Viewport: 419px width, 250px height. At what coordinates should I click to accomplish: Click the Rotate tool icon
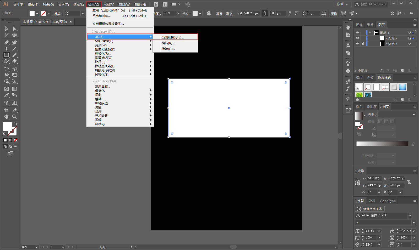pyautogui.click(x=7, y=69)
